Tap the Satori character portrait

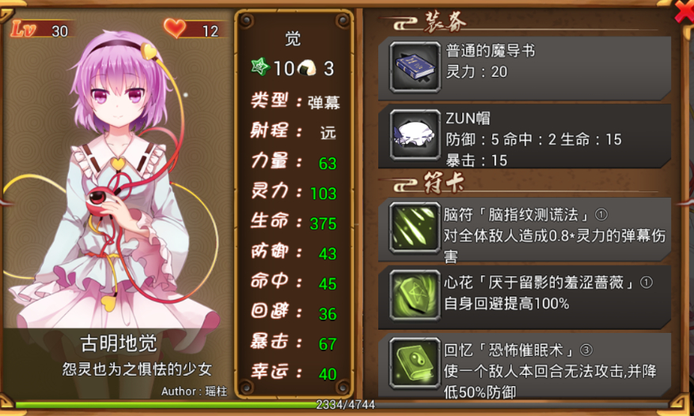(117, 177)
